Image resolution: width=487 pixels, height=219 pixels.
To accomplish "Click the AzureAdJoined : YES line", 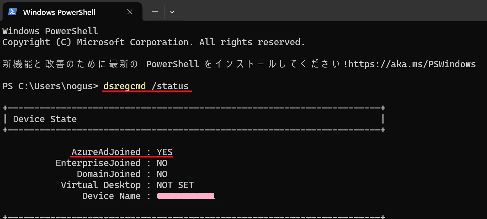I will (122, 152).
